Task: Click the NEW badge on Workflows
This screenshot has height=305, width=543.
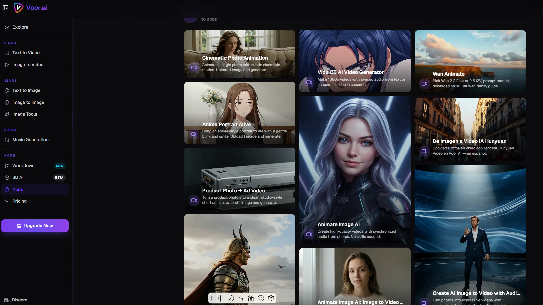Action: [60, 166]
